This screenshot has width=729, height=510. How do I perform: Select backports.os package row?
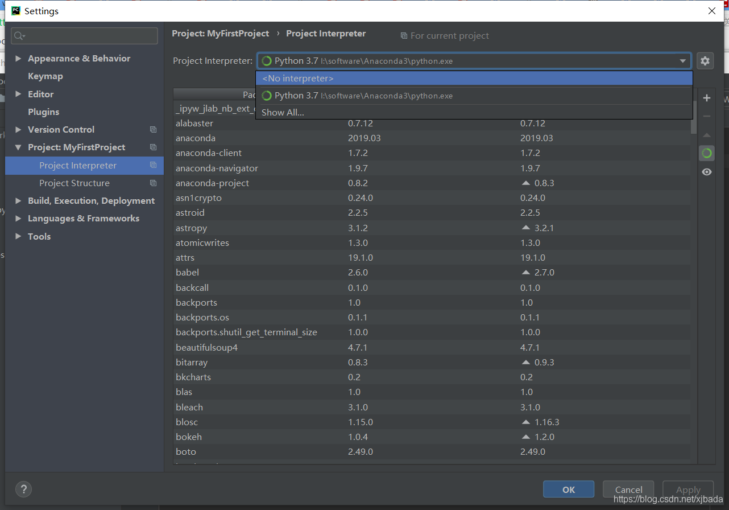click(x=432, y=318)
